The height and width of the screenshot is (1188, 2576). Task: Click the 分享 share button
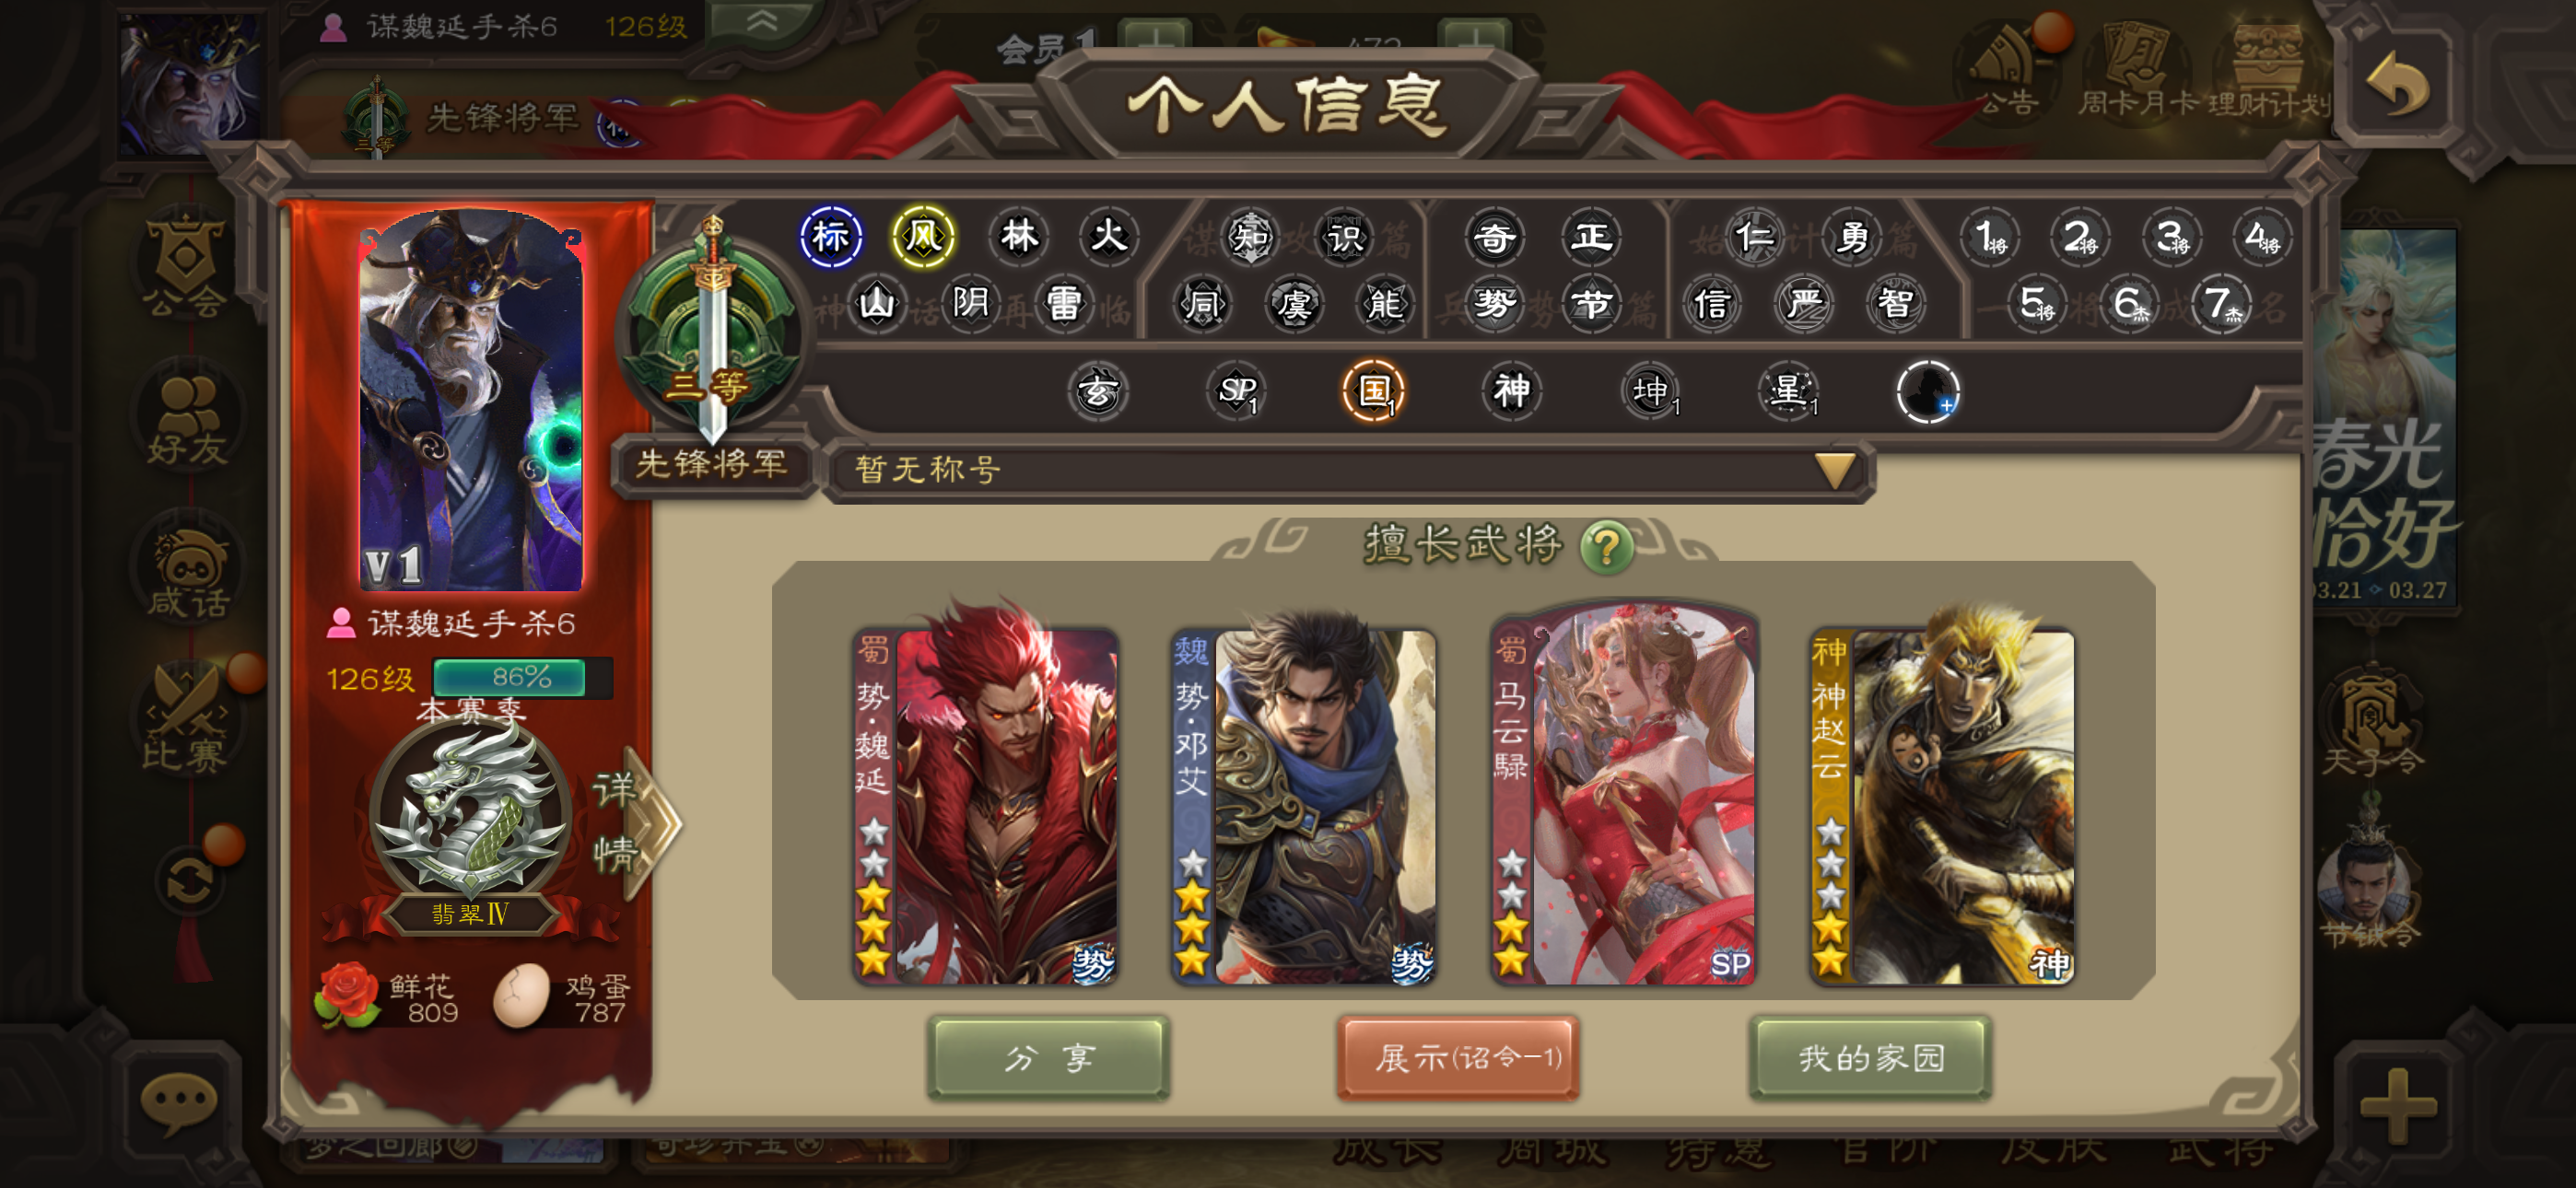pyautogui.click(x=1047, y=1058)
